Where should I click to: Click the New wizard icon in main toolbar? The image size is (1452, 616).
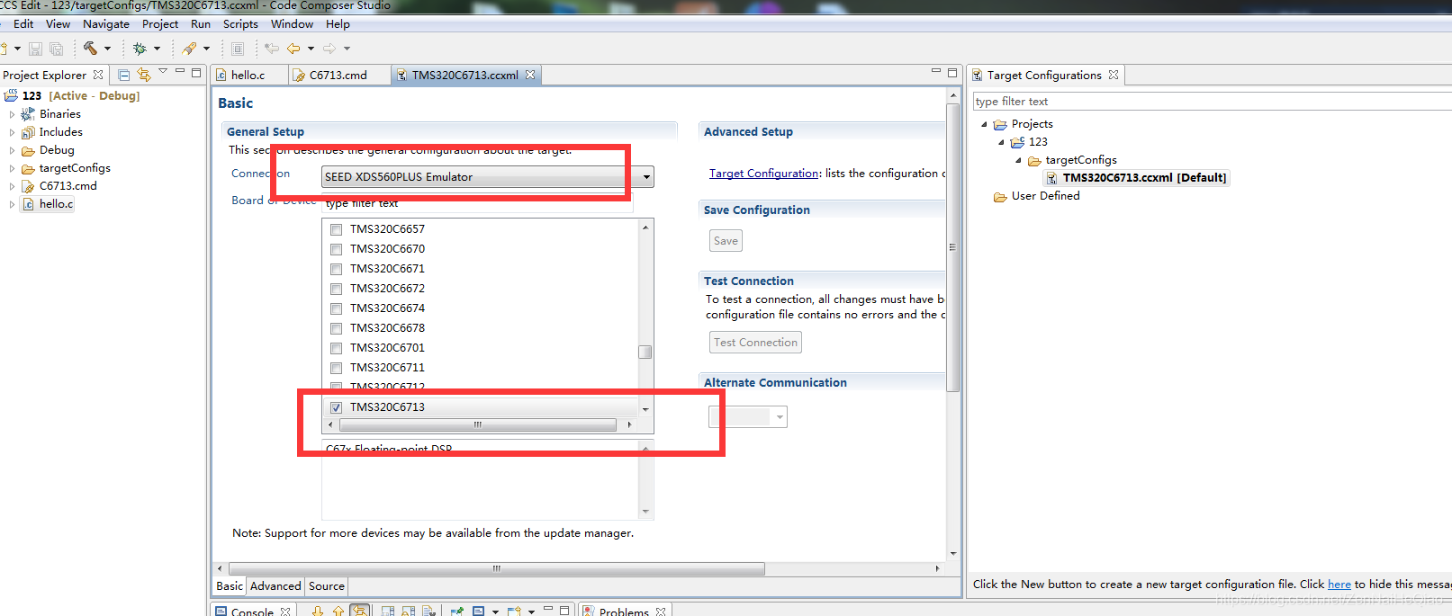coord(5,49)
